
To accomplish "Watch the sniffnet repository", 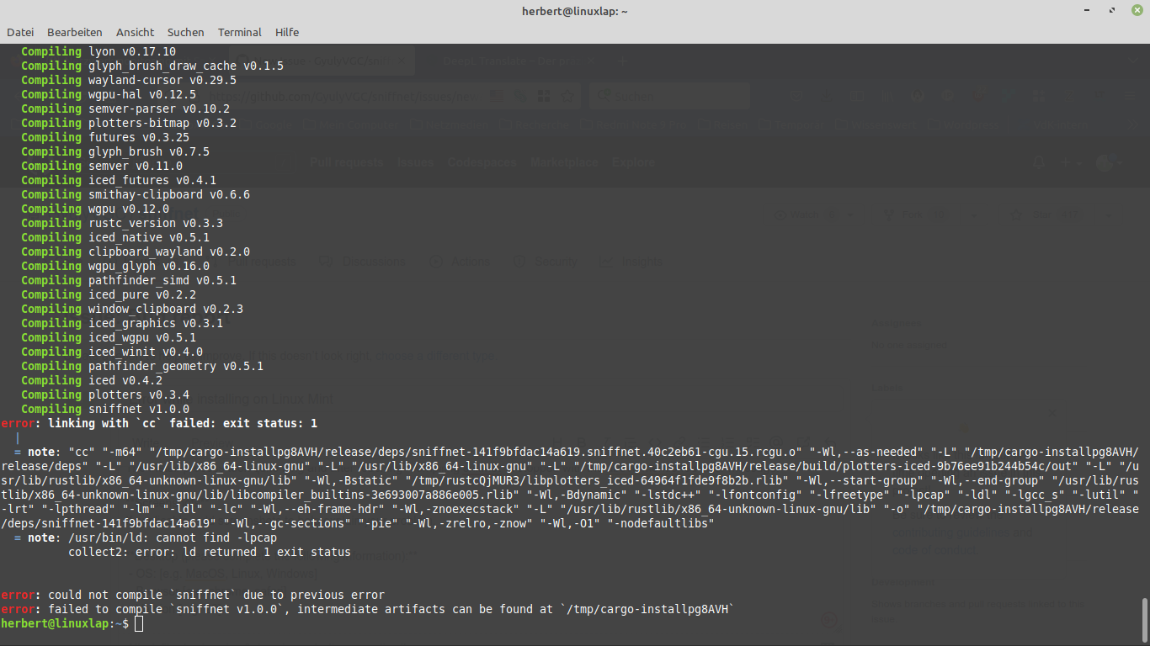I will point(804,214).
